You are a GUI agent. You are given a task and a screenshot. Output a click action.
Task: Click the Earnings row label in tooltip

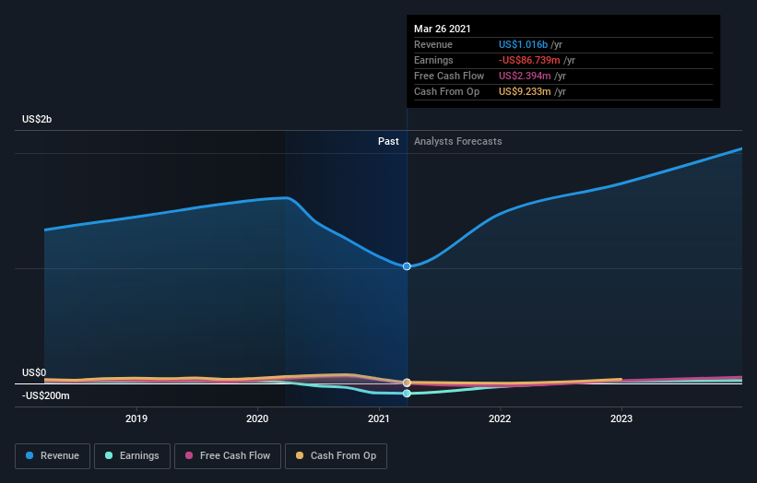pyautogui.click(x=433, y=60)
